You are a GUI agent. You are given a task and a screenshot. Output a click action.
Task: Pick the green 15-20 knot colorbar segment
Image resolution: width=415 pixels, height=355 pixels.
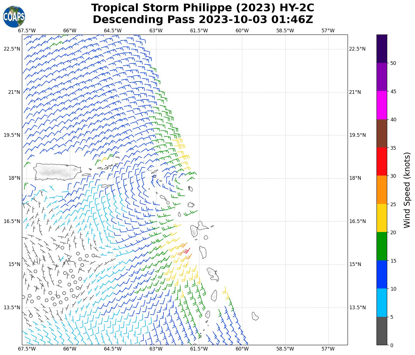click(x=382, y=246)
